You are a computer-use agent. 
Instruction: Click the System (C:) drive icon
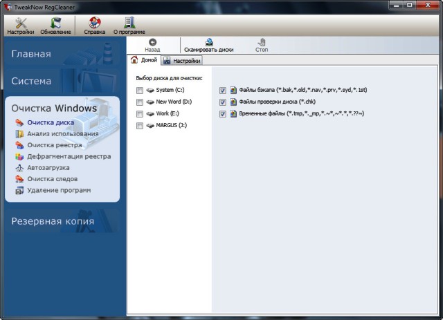pyautogui.click(x=150, y=91)
